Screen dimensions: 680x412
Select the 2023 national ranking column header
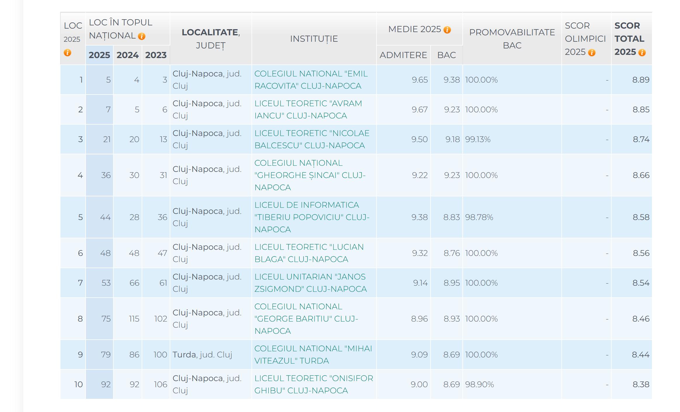156,55
